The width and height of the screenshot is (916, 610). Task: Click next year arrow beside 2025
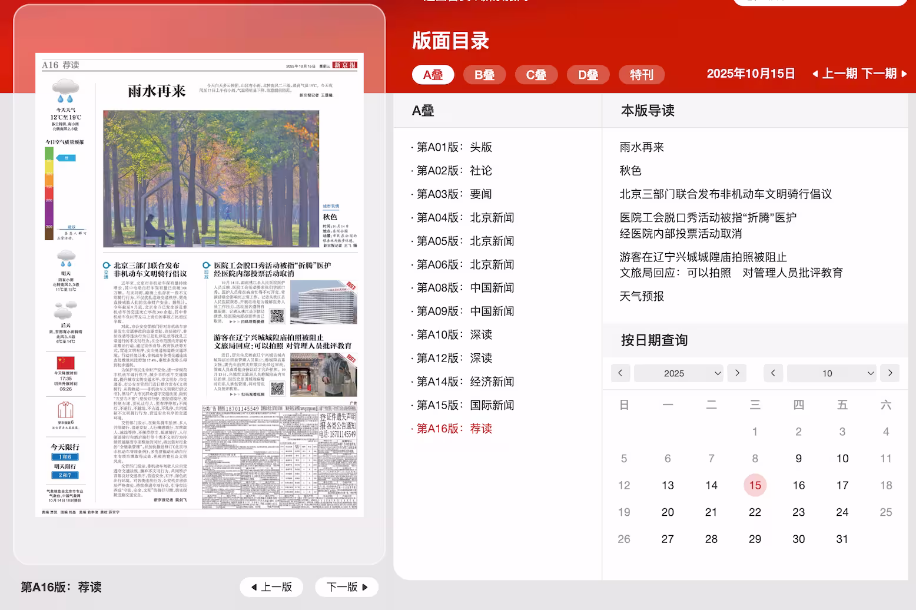[737, 373]
